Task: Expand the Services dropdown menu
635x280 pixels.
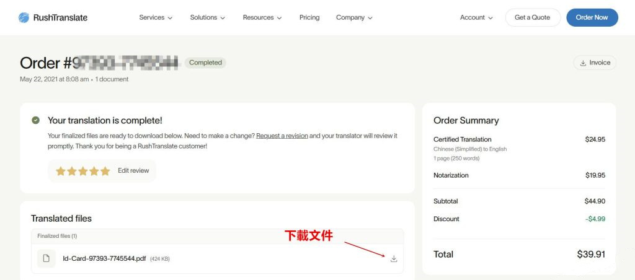Action: click(x=156, y=17)
